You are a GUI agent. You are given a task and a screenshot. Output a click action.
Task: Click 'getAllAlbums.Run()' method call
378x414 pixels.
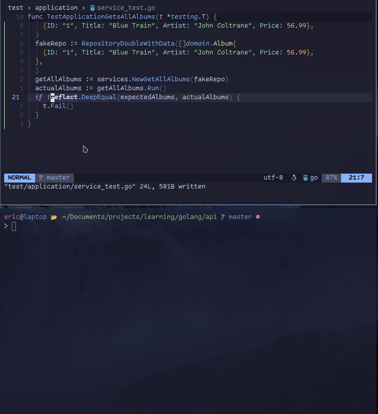point(132,88)
